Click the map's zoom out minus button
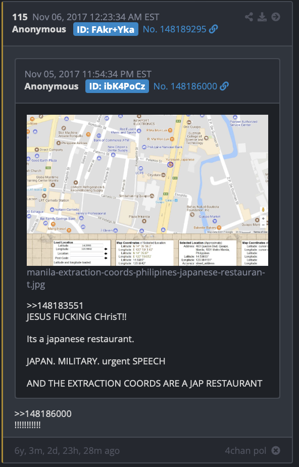The height and width of the screenshot is (467, 299). [263, 225]
